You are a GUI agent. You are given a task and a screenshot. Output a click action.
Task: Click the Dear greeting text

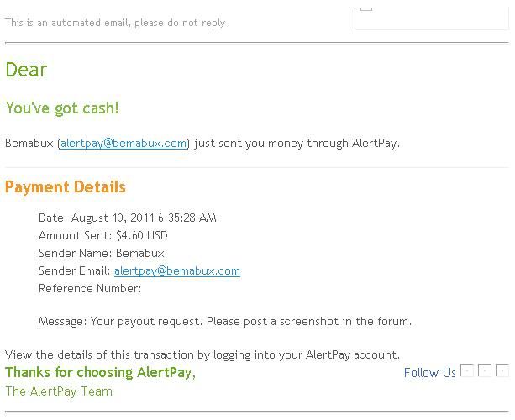coord(26,70)
